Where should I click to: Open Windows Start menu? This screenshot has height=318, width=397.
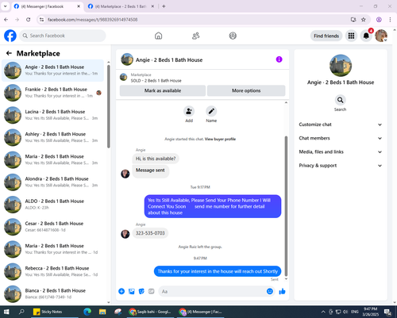point(6,312)
